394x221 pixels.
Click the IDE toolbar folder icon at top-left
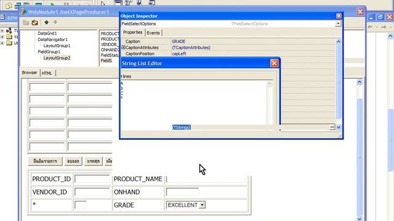pyautogui.click(x=9, y=5)
